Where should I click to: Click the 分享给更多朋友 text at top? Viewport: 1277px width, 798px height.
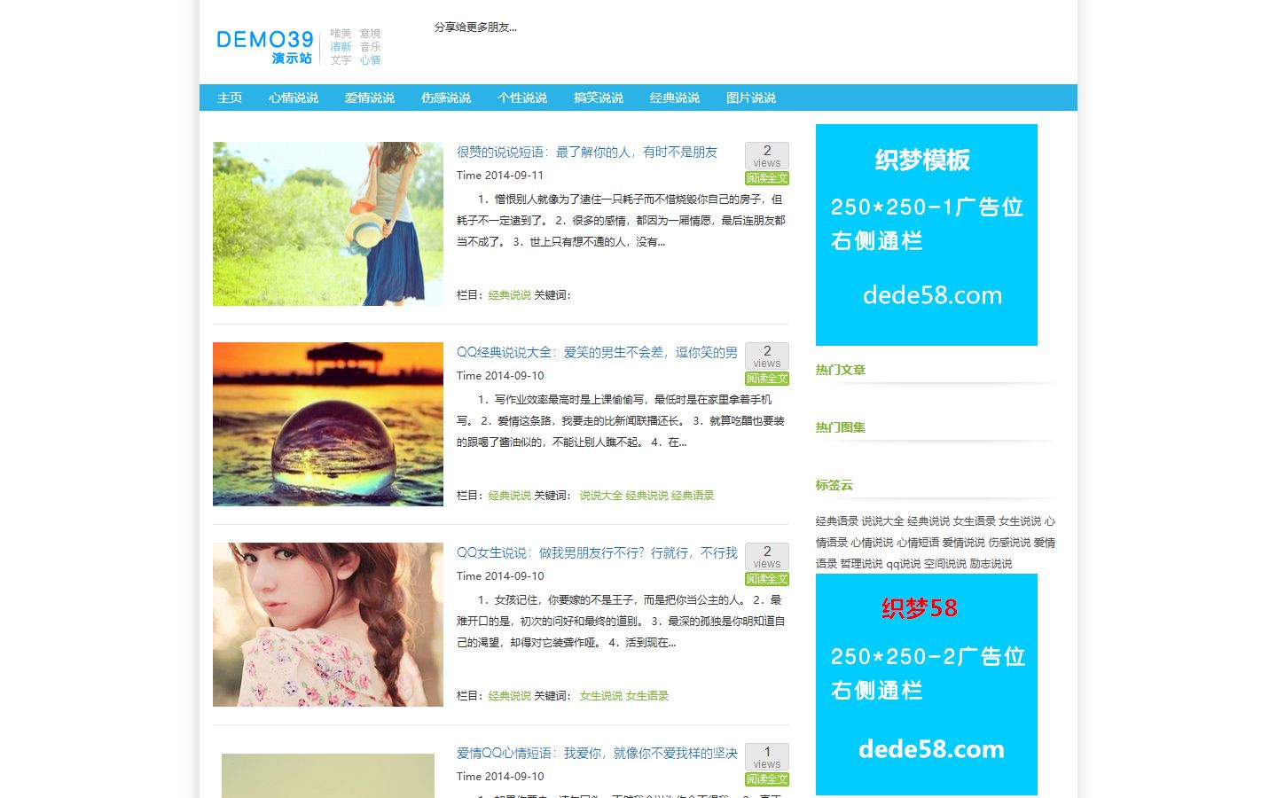coord(475,27)
